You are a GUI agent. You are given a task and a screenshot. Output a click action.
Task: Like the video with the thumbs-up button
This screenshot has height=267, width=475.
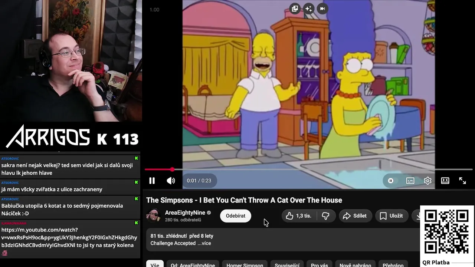coord(298,216)
